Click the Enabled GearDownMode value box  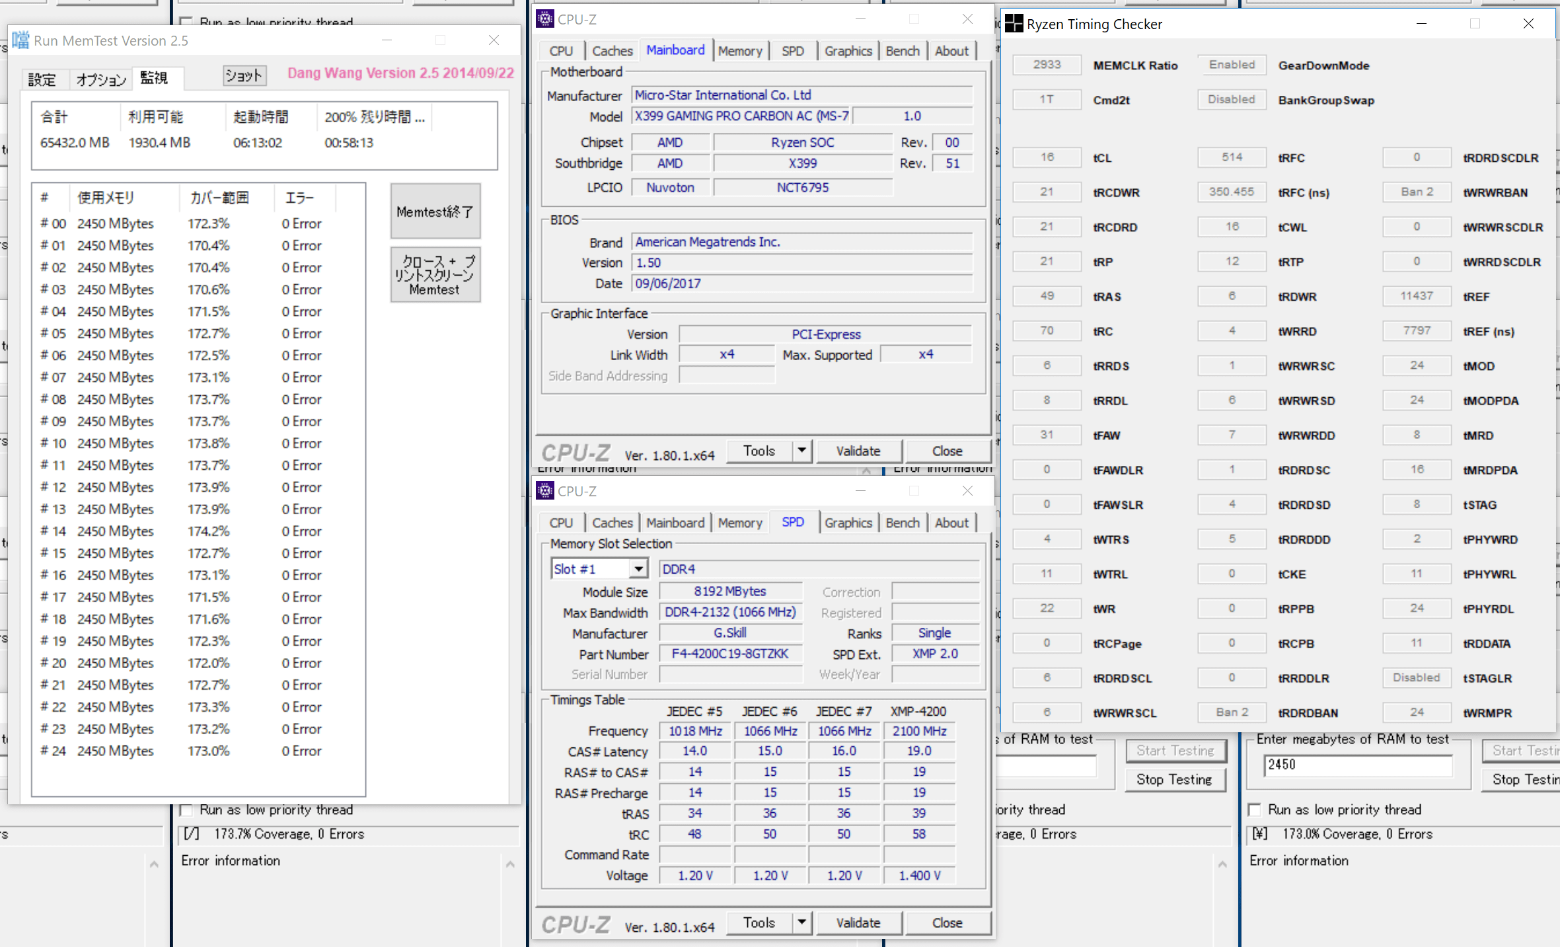pyautogui.click(x=1232, y=65)
